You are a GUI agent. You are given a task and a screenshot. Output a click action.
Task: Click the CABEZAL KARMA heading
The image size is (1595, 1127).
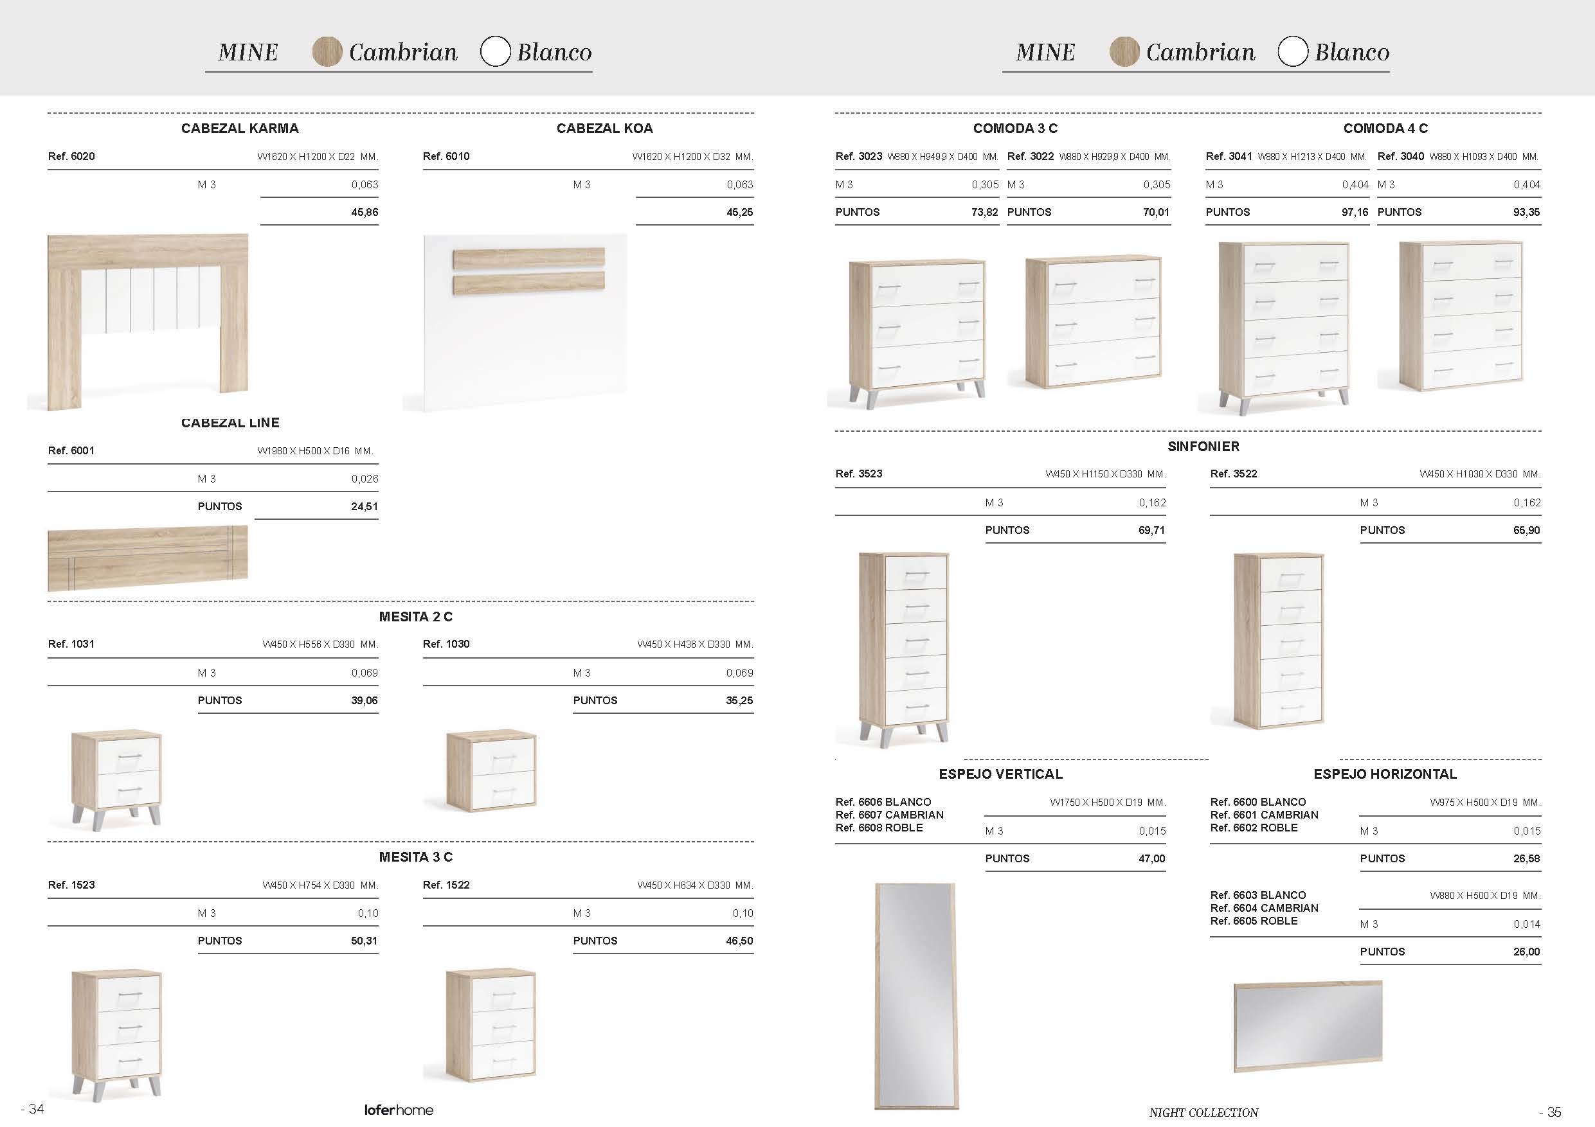coord(240,129)
